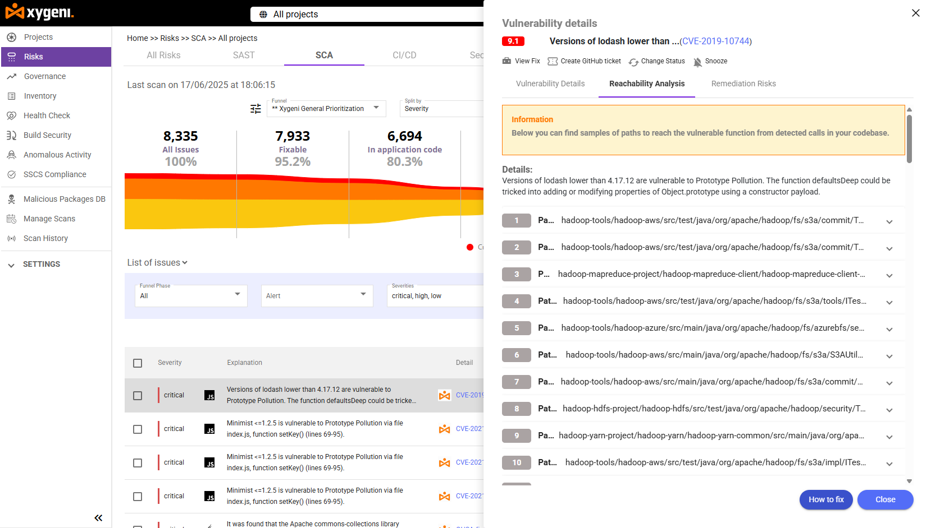Open the Funnel Phase dropdown
Viewport: 931px width, 528px height.
coord(191,295)
